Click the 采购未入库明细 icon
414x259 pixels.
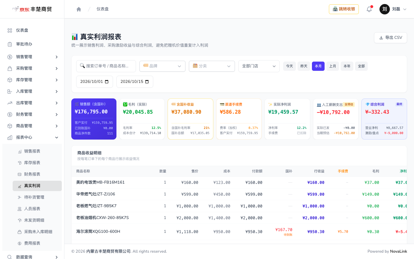(x=20, y=232)
